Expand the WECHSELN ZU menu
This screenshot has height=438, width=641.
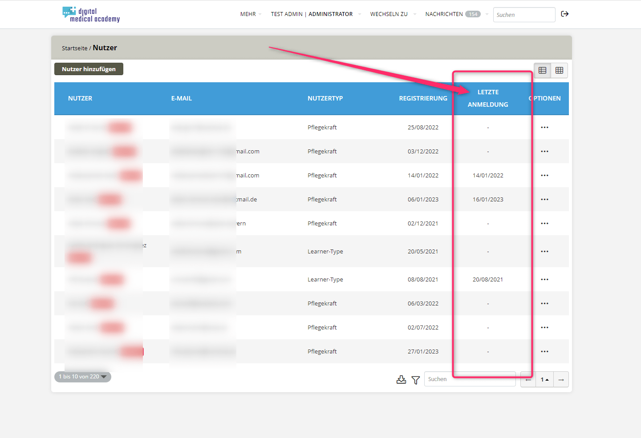393,14
